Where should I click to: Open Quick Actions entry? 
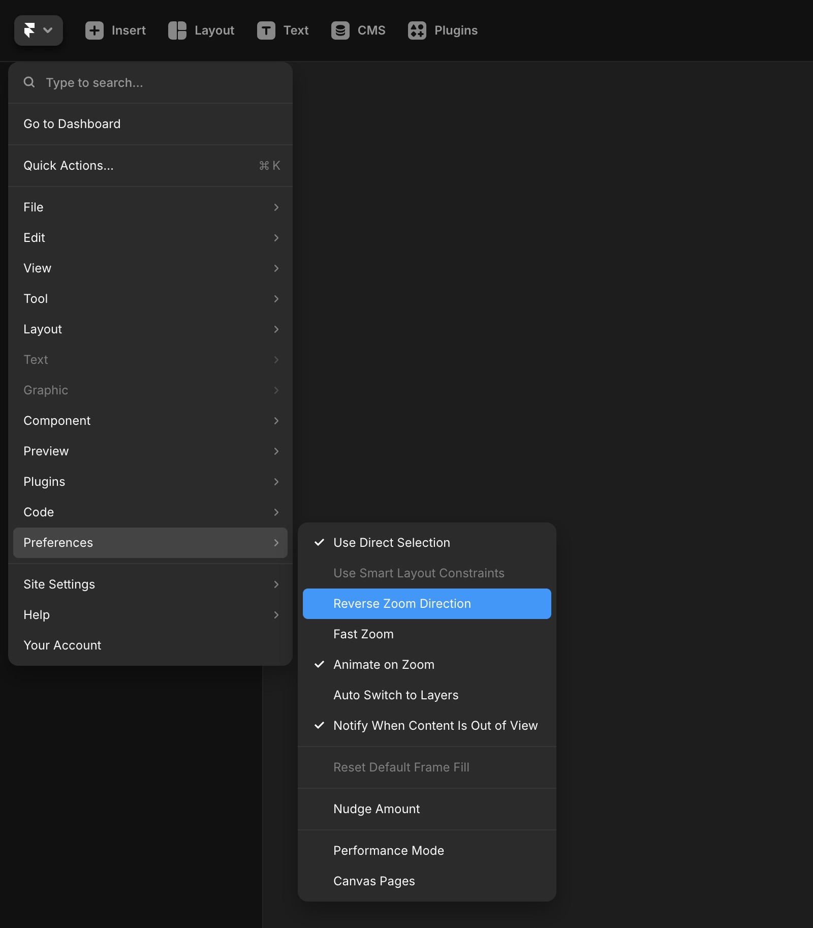(150, 166)
